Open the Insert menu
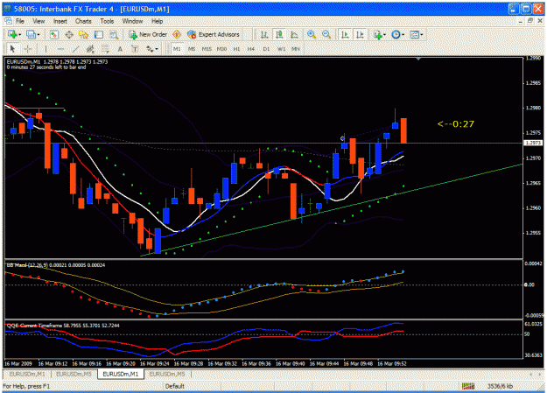Image resolution: width=547 pixels, height=393 pixels. click(60, 21)
